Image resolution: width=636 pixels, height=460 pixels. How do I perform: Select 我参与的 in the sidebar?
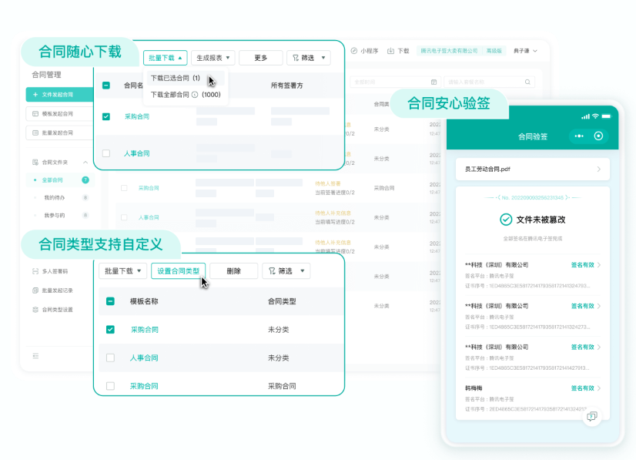point(55,215)
